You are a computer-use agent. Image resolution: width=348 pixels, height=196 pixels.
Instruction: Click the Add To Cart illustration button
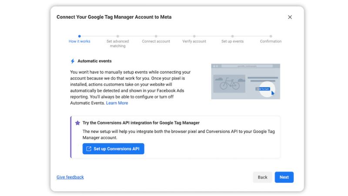262,89
